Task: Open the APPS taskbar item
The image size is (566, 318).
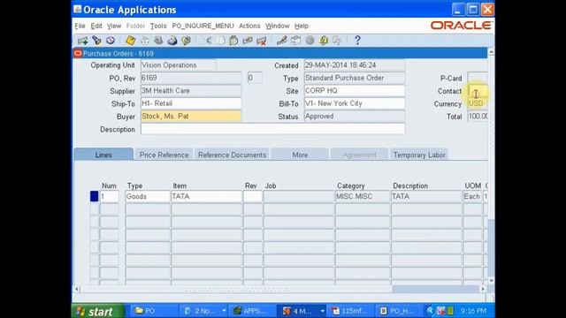Action: (x=251, y=311)
